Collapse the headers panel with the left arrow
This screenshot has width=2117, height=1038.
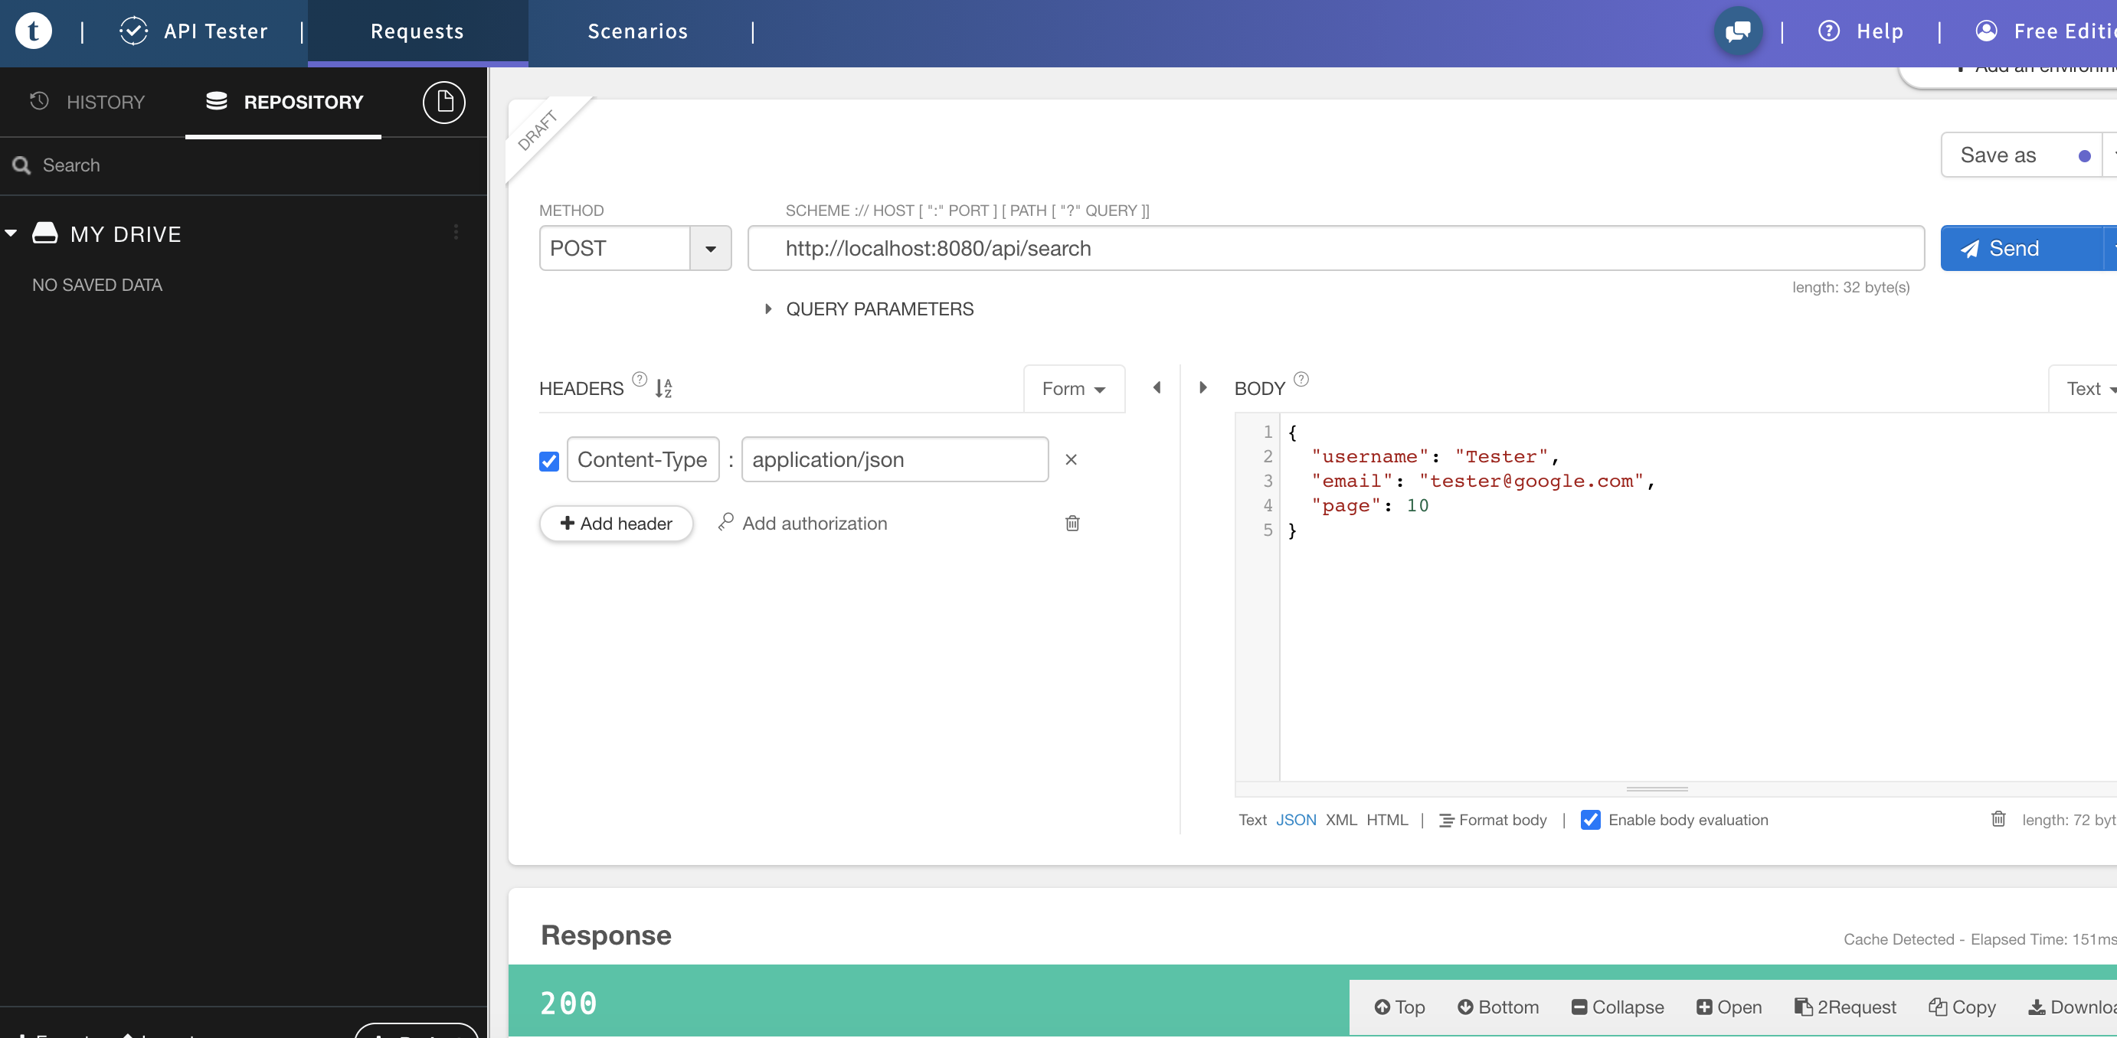pos(1157,387)
